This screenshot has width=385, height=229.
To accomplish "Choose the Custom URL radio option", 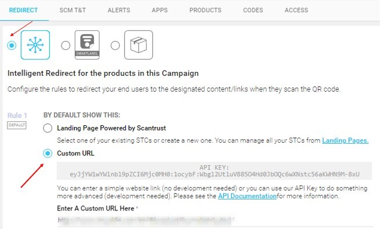I will (x=48, y=154).
